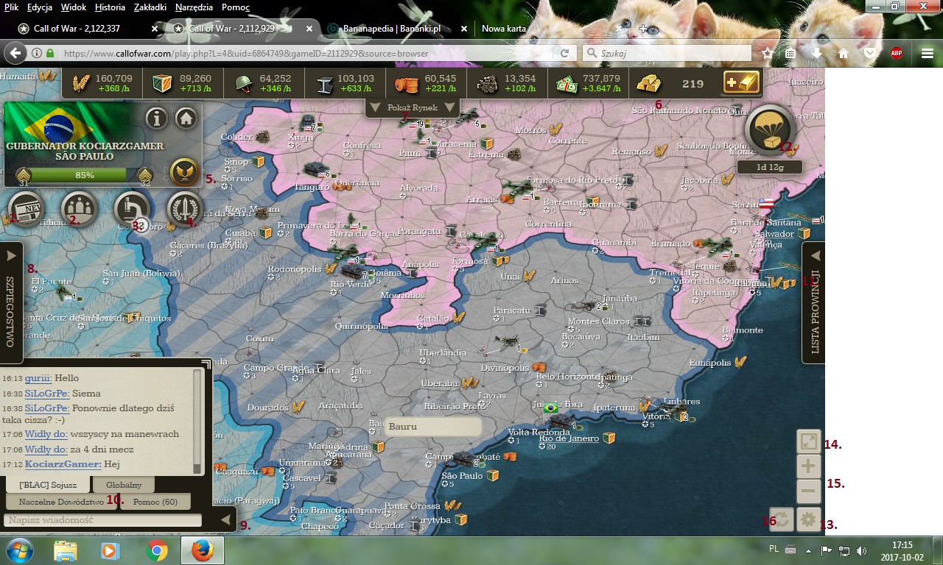The image size is (943, 565).
Task: Click the gold bars icon
Action: [649, 83]
